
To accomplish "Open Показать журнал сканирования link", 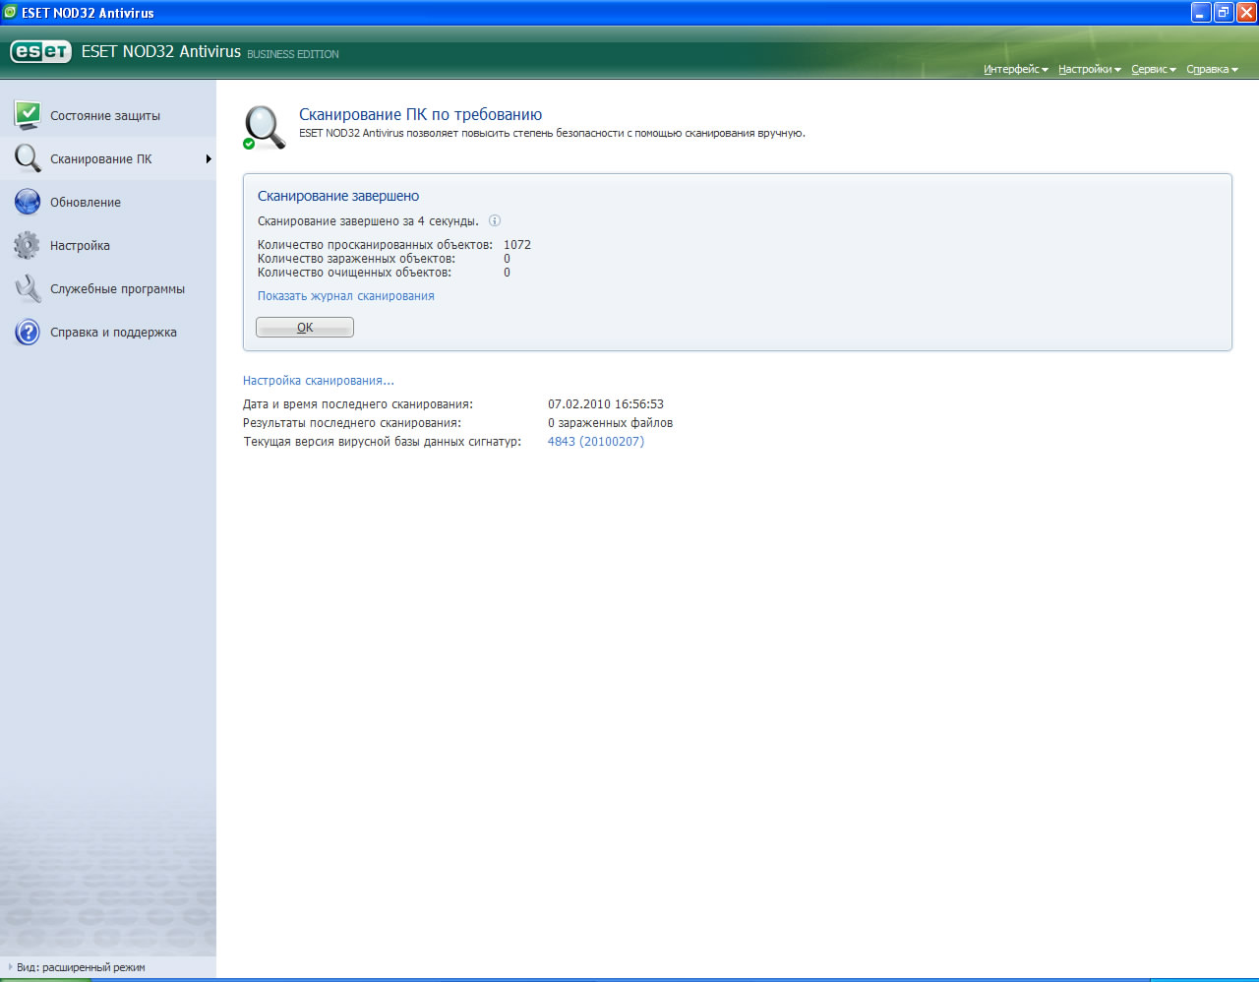I will (x=346, y=295).
